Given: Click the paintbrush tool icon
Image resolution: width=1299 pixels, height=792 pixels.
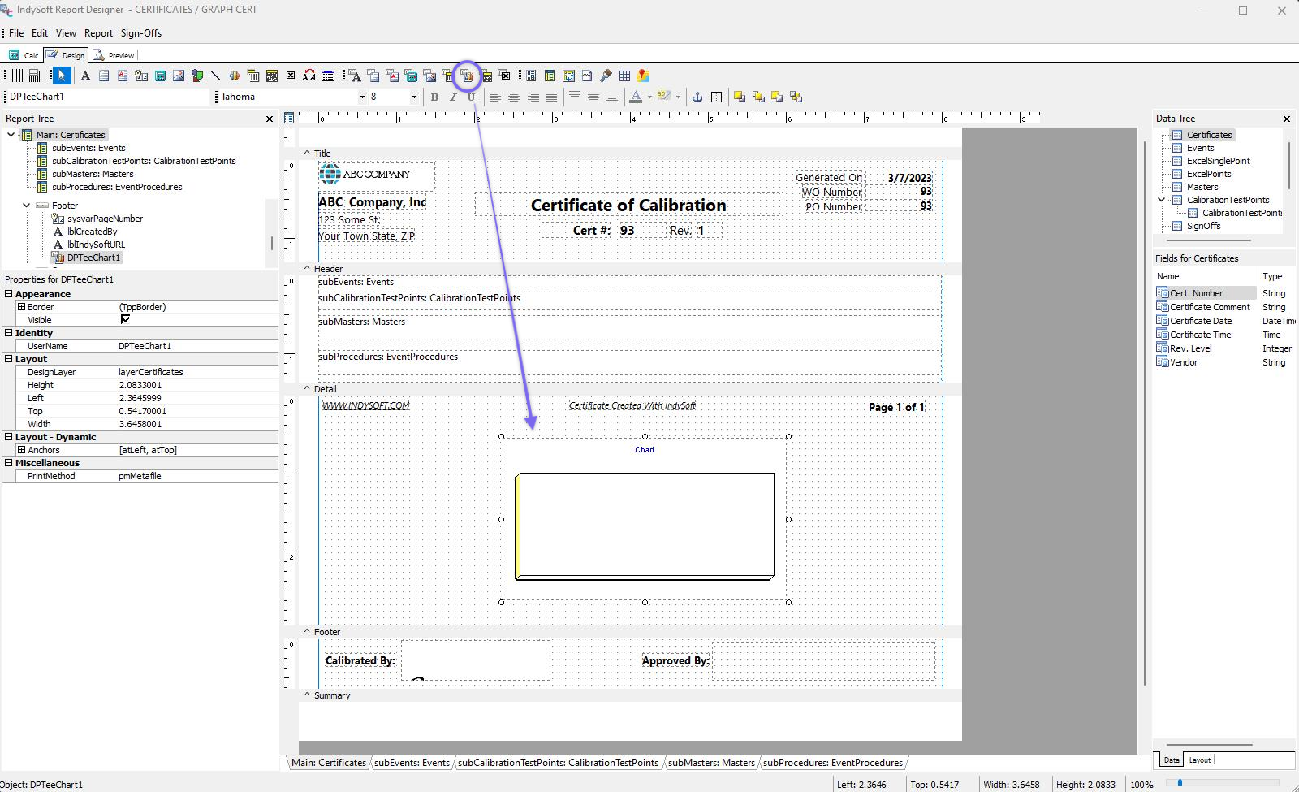Looking at the screenshot, I should tap(606, 76).
